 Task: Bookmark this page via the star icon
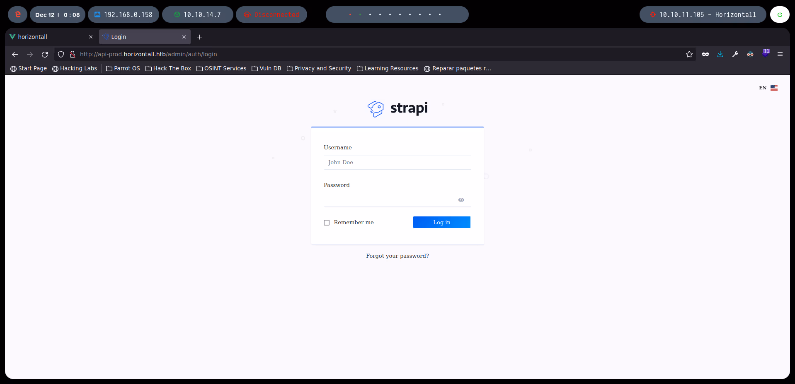pyautogui.click(x=689, y=54)
